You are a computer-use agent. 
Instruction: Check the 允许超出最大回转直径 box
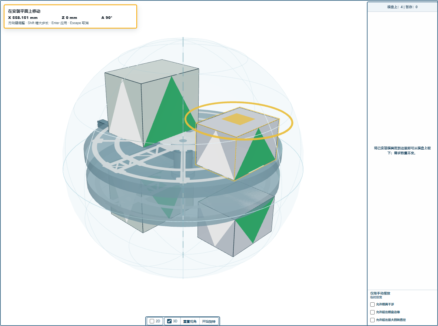[372, 320]
